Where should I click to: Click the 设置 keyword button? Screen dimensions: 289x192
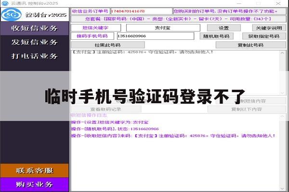click(x=224, y=28)
